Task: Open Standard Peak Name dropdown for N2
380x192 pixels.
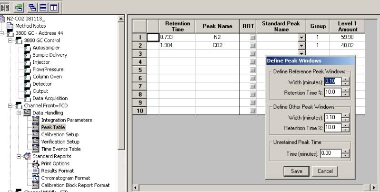Action: coord(300,37)
